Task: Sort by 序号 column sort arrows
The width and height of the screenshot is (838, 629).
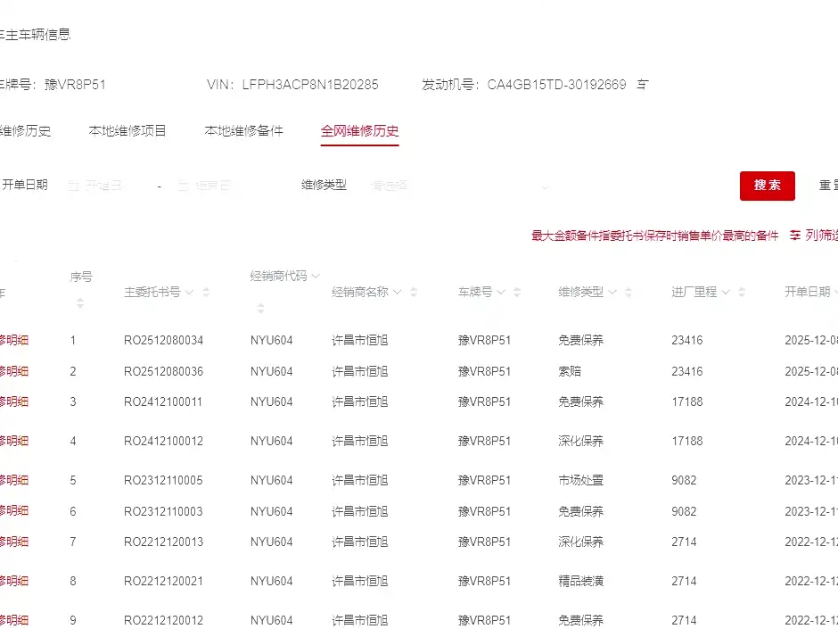Action: click(80, 303)
